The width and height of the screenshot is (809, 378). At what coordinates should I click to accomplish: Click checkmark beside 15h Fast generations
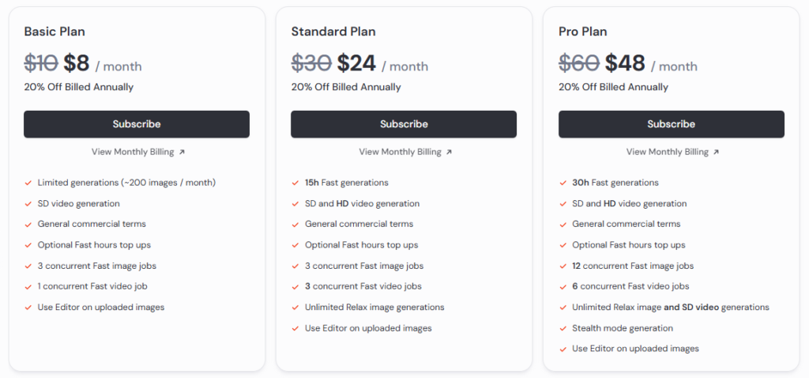click(295, 183)
